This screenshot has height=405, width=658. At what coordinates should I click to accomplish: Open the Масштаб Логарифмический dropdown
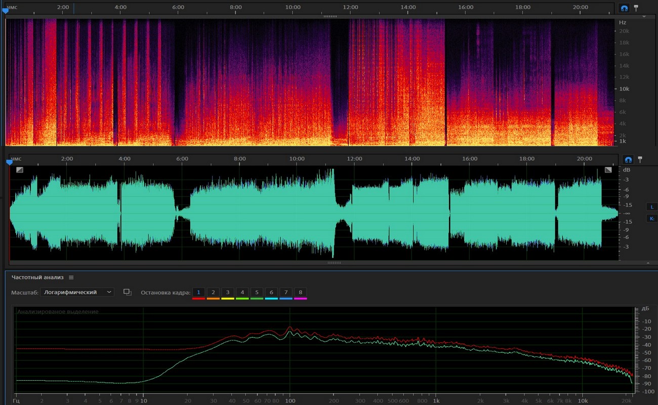(x=77, y=292)
